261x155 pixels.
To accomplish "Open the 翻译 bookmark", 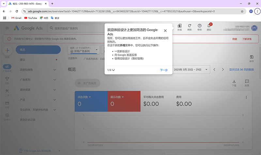I will pos(55,18).
